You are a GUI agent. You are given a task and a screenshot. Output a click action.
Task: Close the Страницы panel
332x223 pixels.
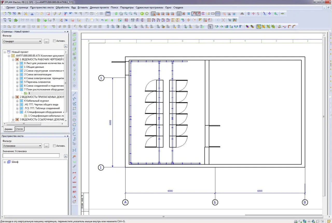pos(68,32)
